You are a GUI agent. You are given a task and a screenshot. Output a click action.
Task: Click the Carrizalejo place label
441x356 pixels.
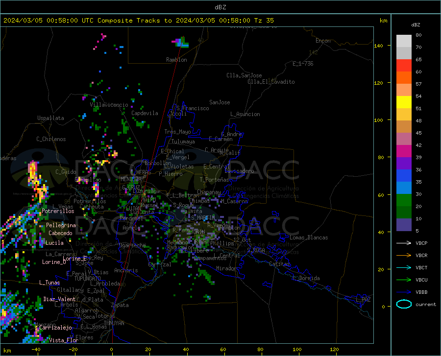[55, 328]
